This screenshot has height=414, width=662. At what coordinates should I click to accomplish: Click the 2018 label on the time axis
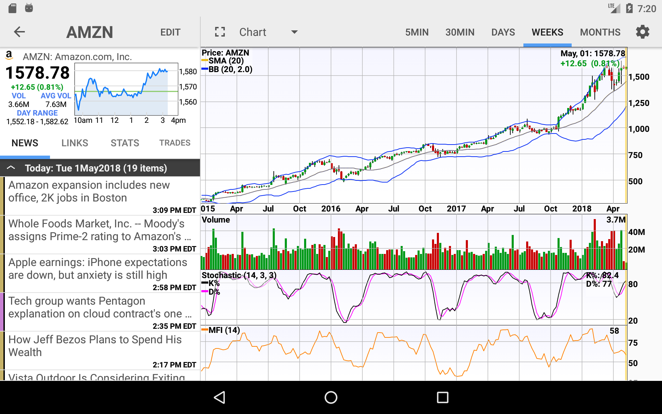click(x=582, y=209)
